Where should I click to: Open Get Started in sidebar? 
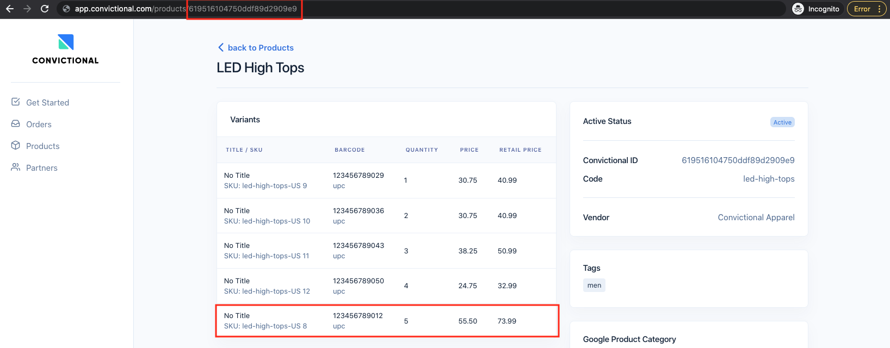[x=47, y=102]
